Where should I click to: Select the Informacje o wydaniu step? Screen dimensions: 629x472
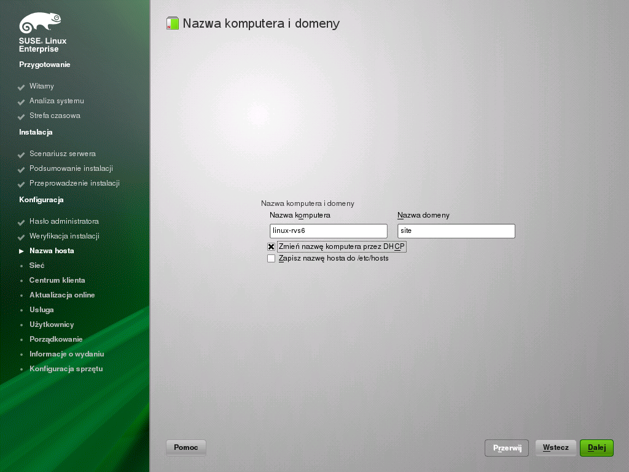pos(66,354)
